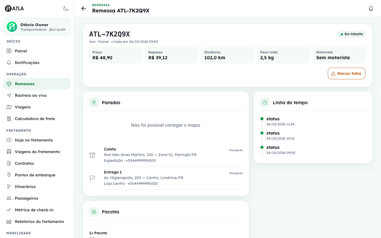Open Rastreio ao vivo
This screenshot has height=238, width=381.
click(x=37, y=95)
